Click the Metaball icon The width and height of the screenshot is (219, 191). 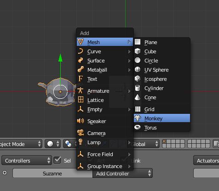point(81,69)
